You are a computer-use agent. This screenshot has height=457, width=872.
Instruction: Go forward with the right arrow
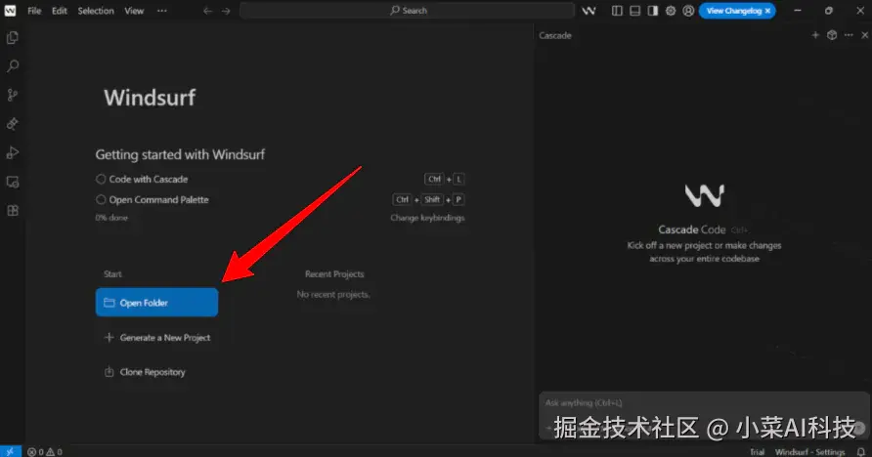pos(226,11)
